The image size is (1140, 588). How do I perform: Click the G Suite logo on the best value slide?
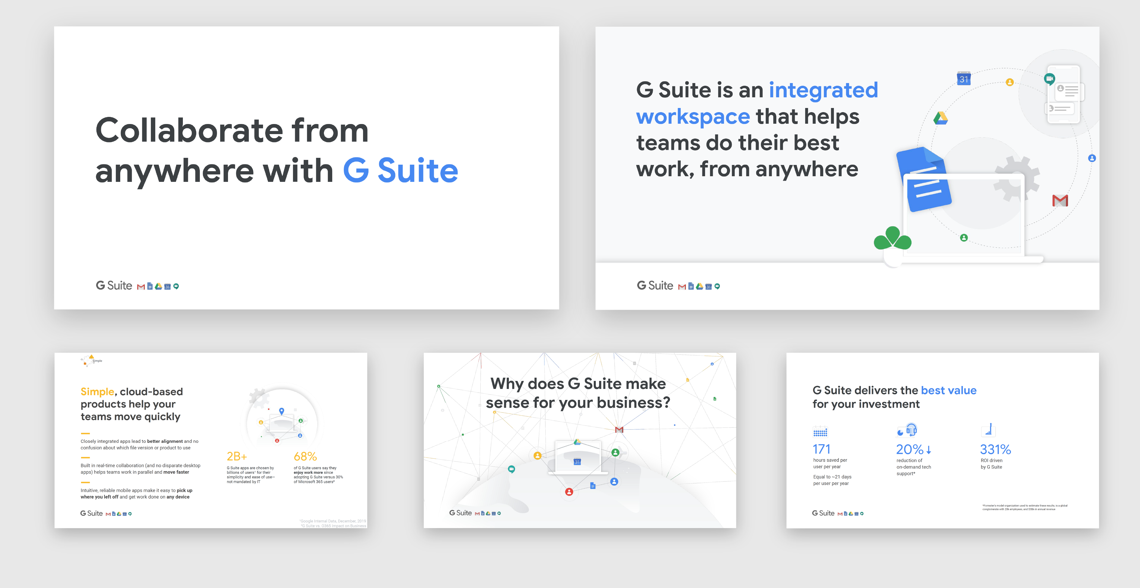tap(823, 513)
